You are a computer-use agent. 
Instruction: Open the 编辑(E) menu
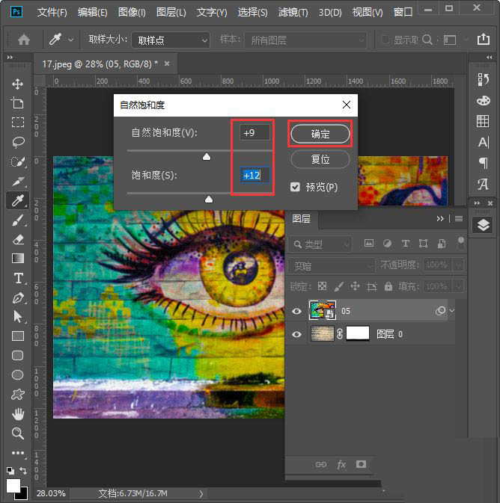[x=92, y=12]
